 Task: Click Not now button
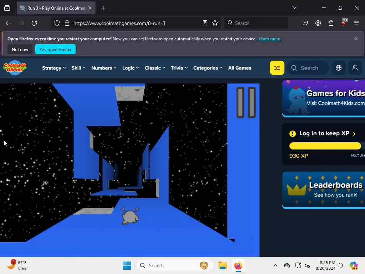(x=20, y=49)
